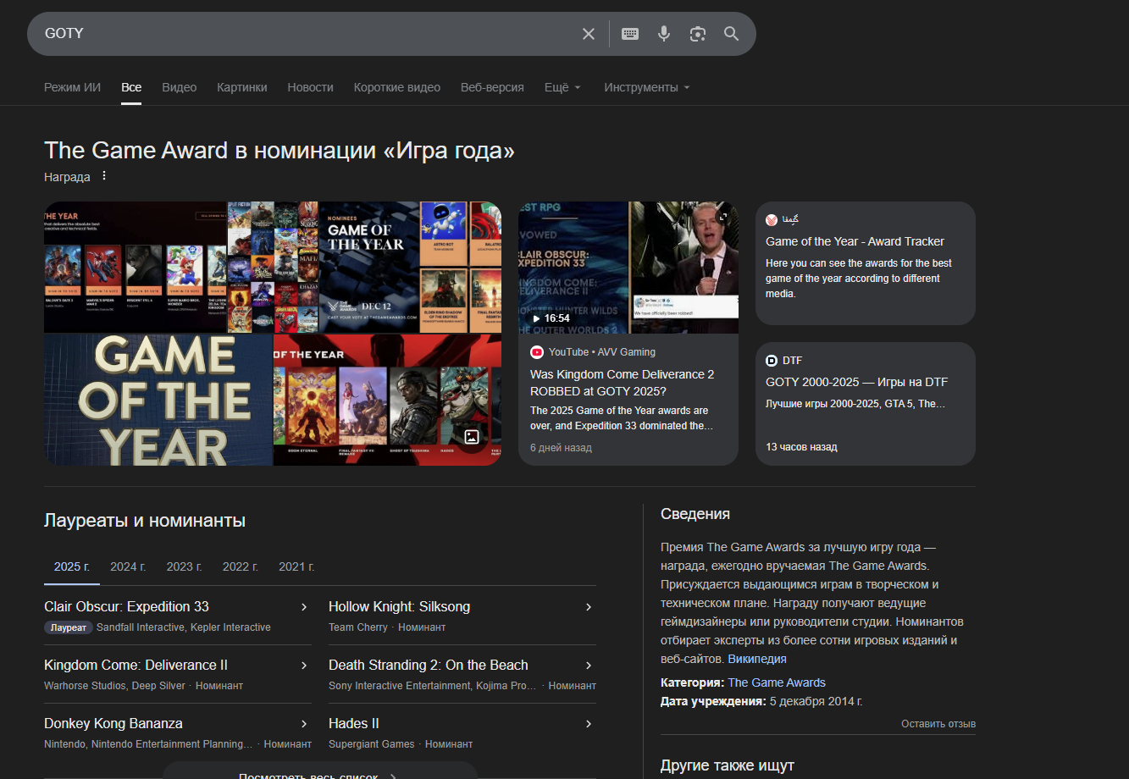Screen dimensions: 1129x779
Task: Select the 2025 г. year tab
Action: (72, 566)
